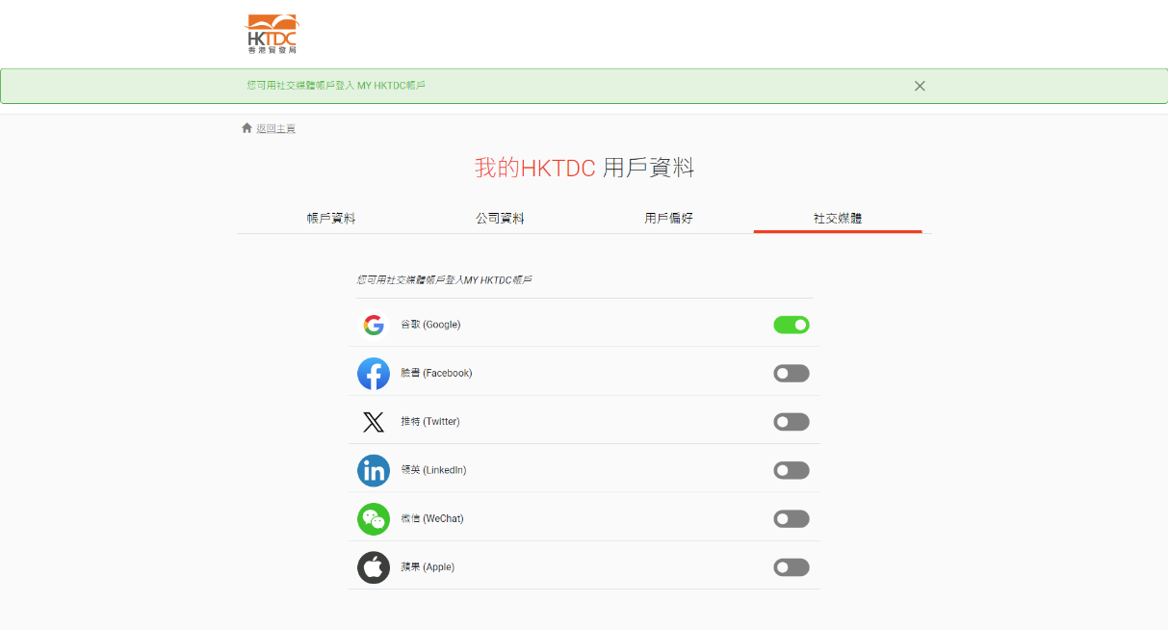Click the WeChat logo icon

(374, 519)
